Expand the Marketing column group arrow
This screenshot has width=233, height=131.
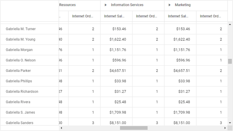tap(170, 5)
